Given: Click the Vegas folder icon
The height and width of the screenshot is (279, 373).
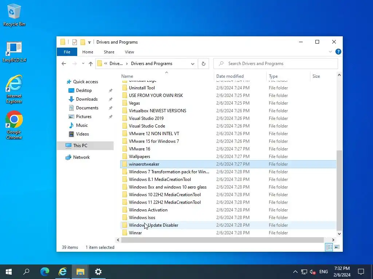Looking at the screenshot, I should 125,103.
